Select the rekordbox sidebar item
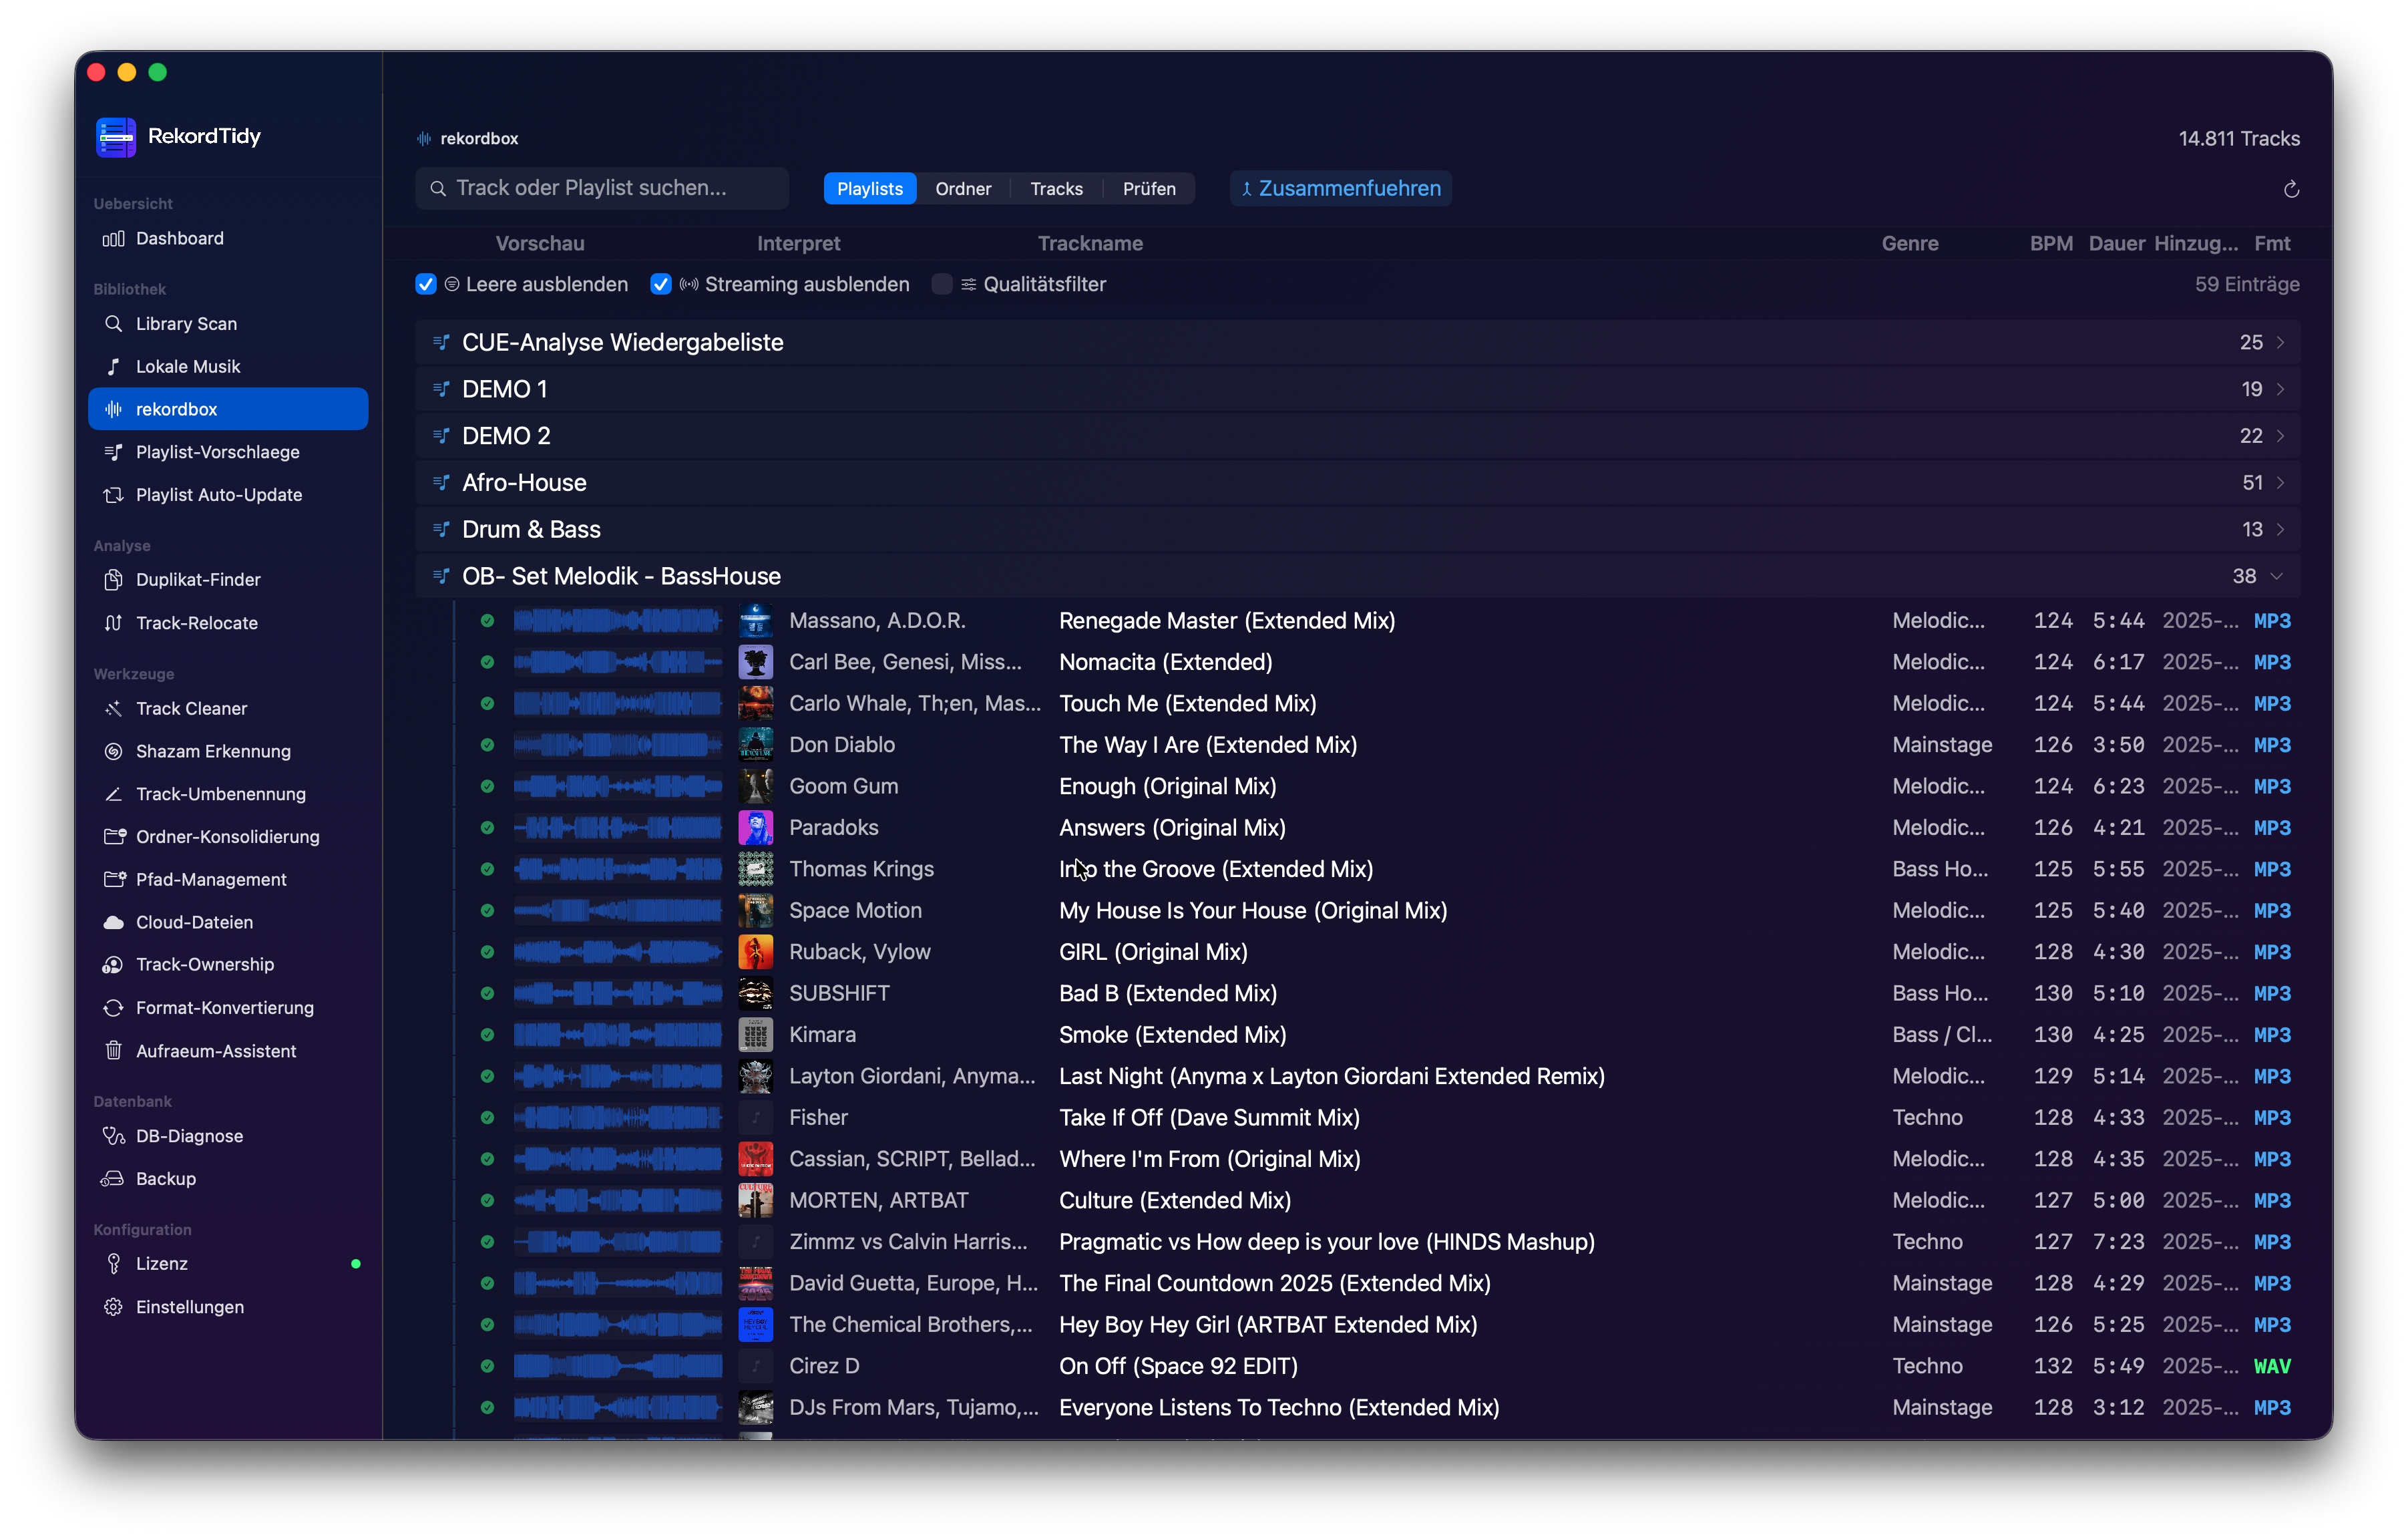The height and width of the screenshot is (1539, 2408). 228,409
